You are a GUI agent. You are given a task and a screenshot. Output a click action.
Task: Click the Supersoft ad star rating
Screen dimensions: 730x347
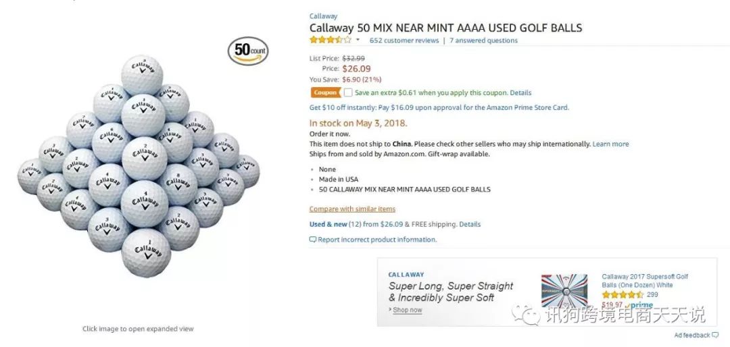coord(623,295)
